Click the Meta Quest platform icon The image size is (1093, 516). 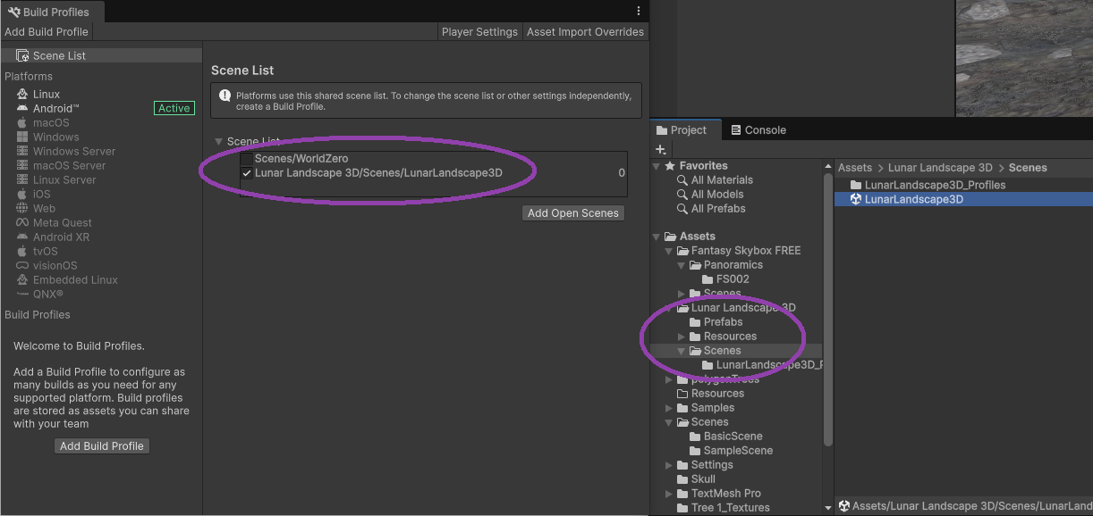pyautogui.click(x=23, y=222)
